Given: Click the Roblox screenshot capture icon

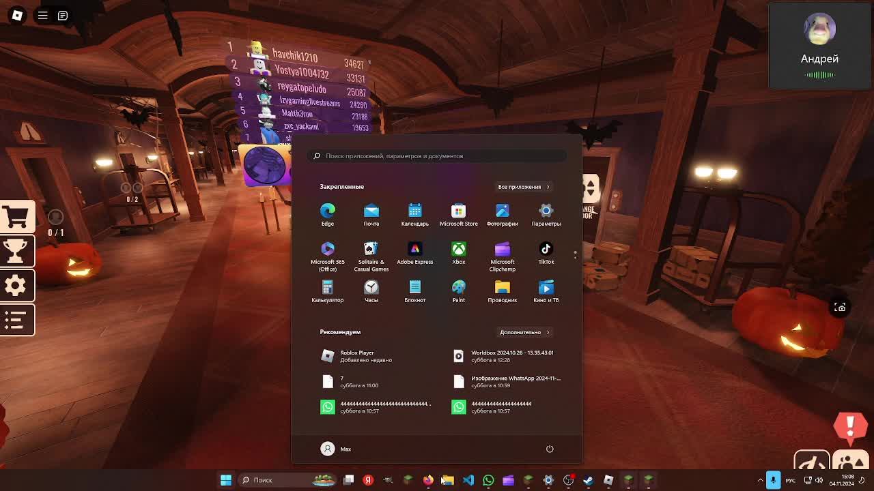Looking at the screenshot, I should (x=840, y=307).
